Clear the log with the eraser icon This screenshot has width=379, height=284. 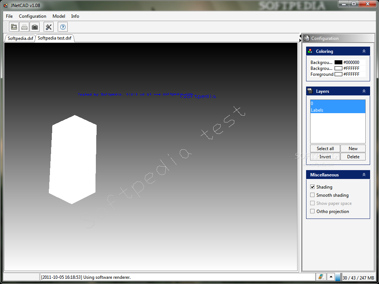click(x=321, y=277)
